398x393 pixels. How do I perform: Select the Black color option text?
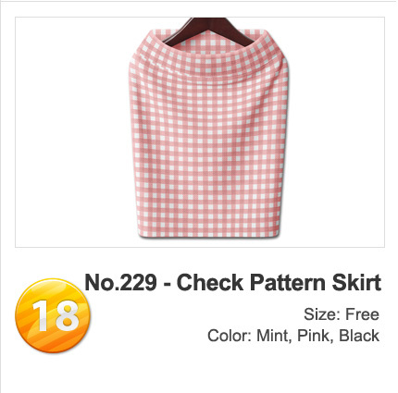(x=359, y=336)
